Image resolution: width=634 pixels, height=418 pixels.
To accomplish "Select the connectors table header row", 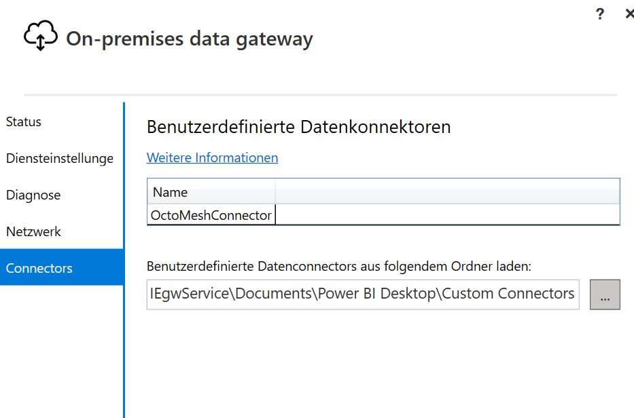I will 381,192.
